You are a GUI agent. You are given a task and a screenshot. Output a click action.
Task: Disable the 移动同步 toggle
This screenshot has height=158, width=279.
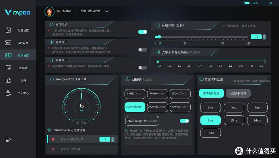click(142, 32)
